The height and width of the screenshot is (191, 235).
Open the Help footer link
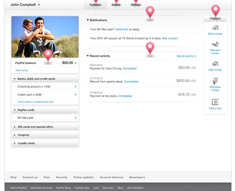point(14,177)
